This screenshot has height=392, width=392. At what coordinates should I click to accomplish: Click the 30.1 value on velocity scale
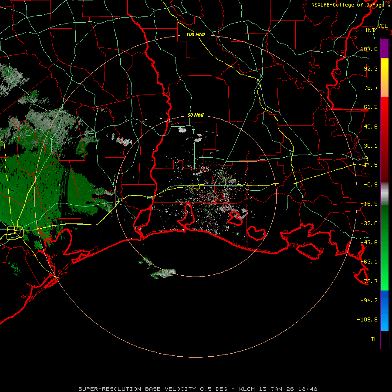371,146
